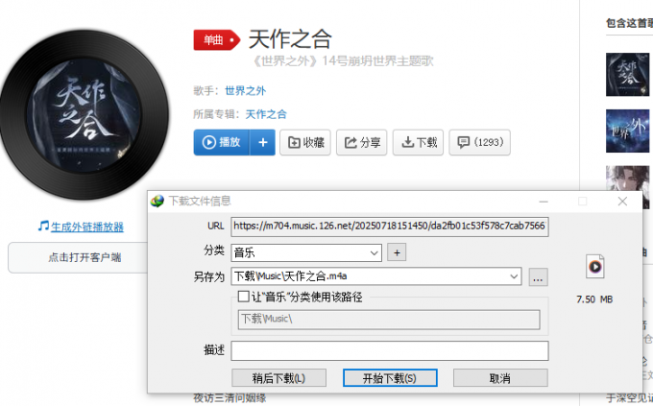653x406 pixels.
Task: Open the 世界之外 blue thumbnail in sidebar
Action: pyautogui.click(x=628, y=131)
